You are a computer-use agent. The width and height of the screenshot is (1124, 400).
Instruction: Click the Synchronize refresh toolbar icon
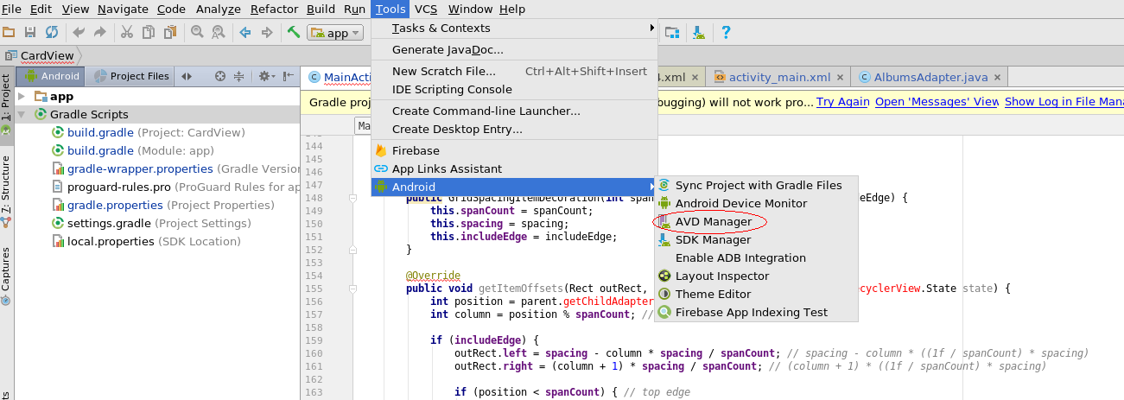click(52, 33)
